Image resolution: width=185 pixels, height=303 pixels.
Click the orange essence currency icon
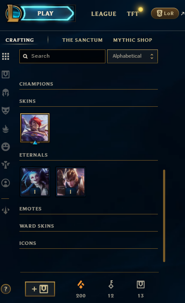[x=81, y=284]
